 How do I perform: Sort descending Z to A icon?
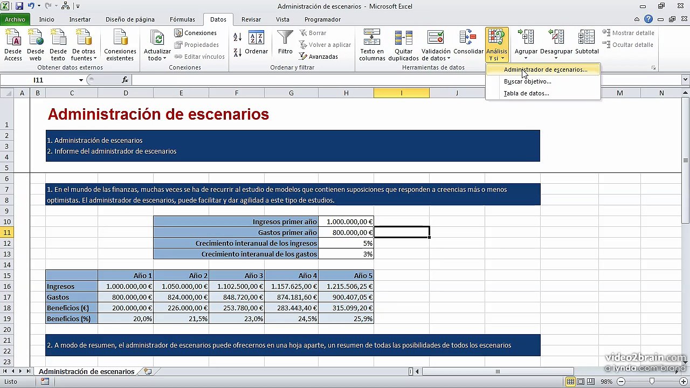[x=237, y=52]
